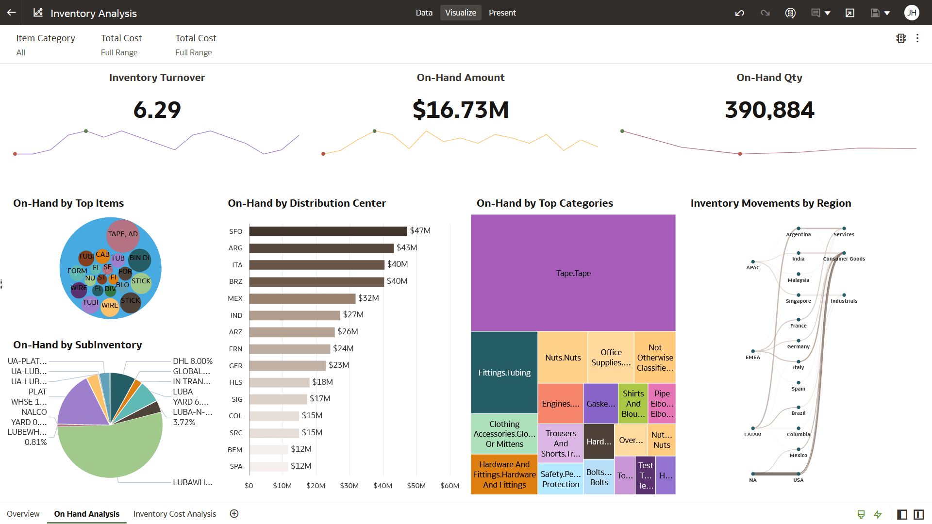Expand the comments dropdown arrow

tap(828, 13)
